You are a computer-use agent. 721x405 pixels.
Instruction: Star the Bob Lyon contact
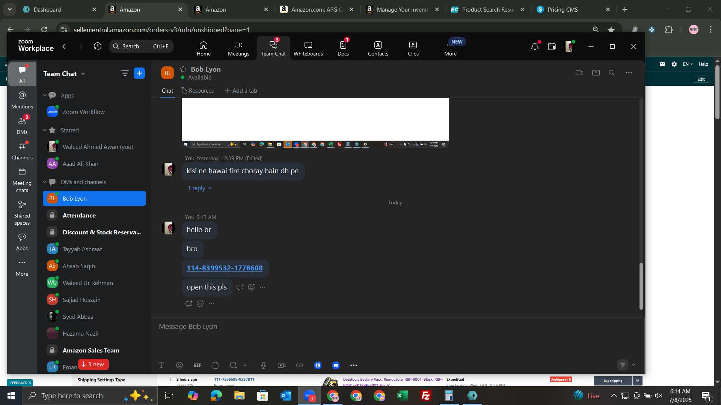coord(183,69)
